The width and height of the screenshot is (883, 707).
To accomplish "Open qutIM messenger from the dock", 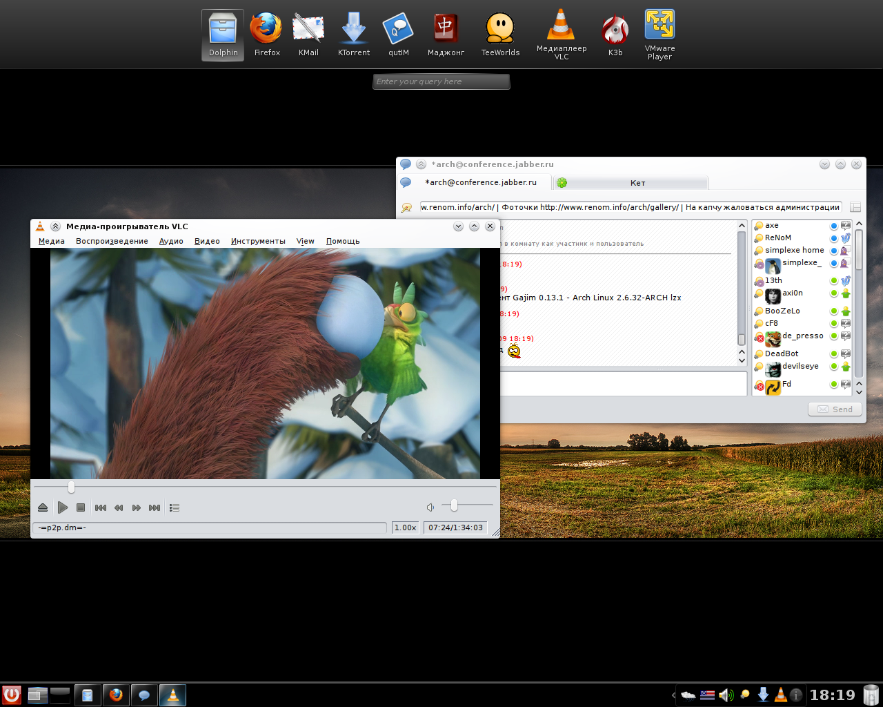I will coord(399,35).
